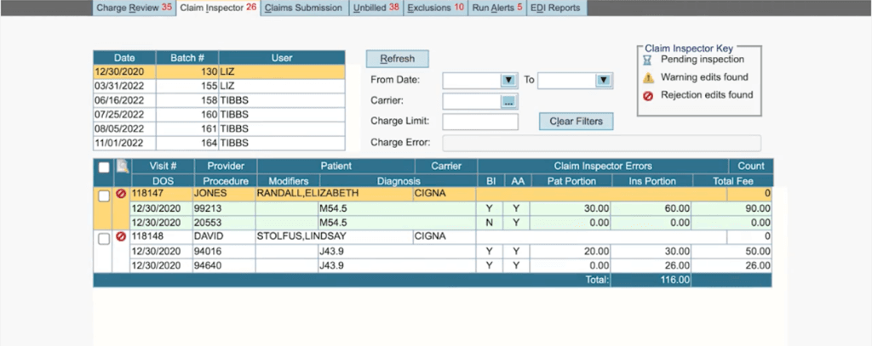Click the procedure 99213 row
This screenshot has height=346, width=872.
[451, 208]
